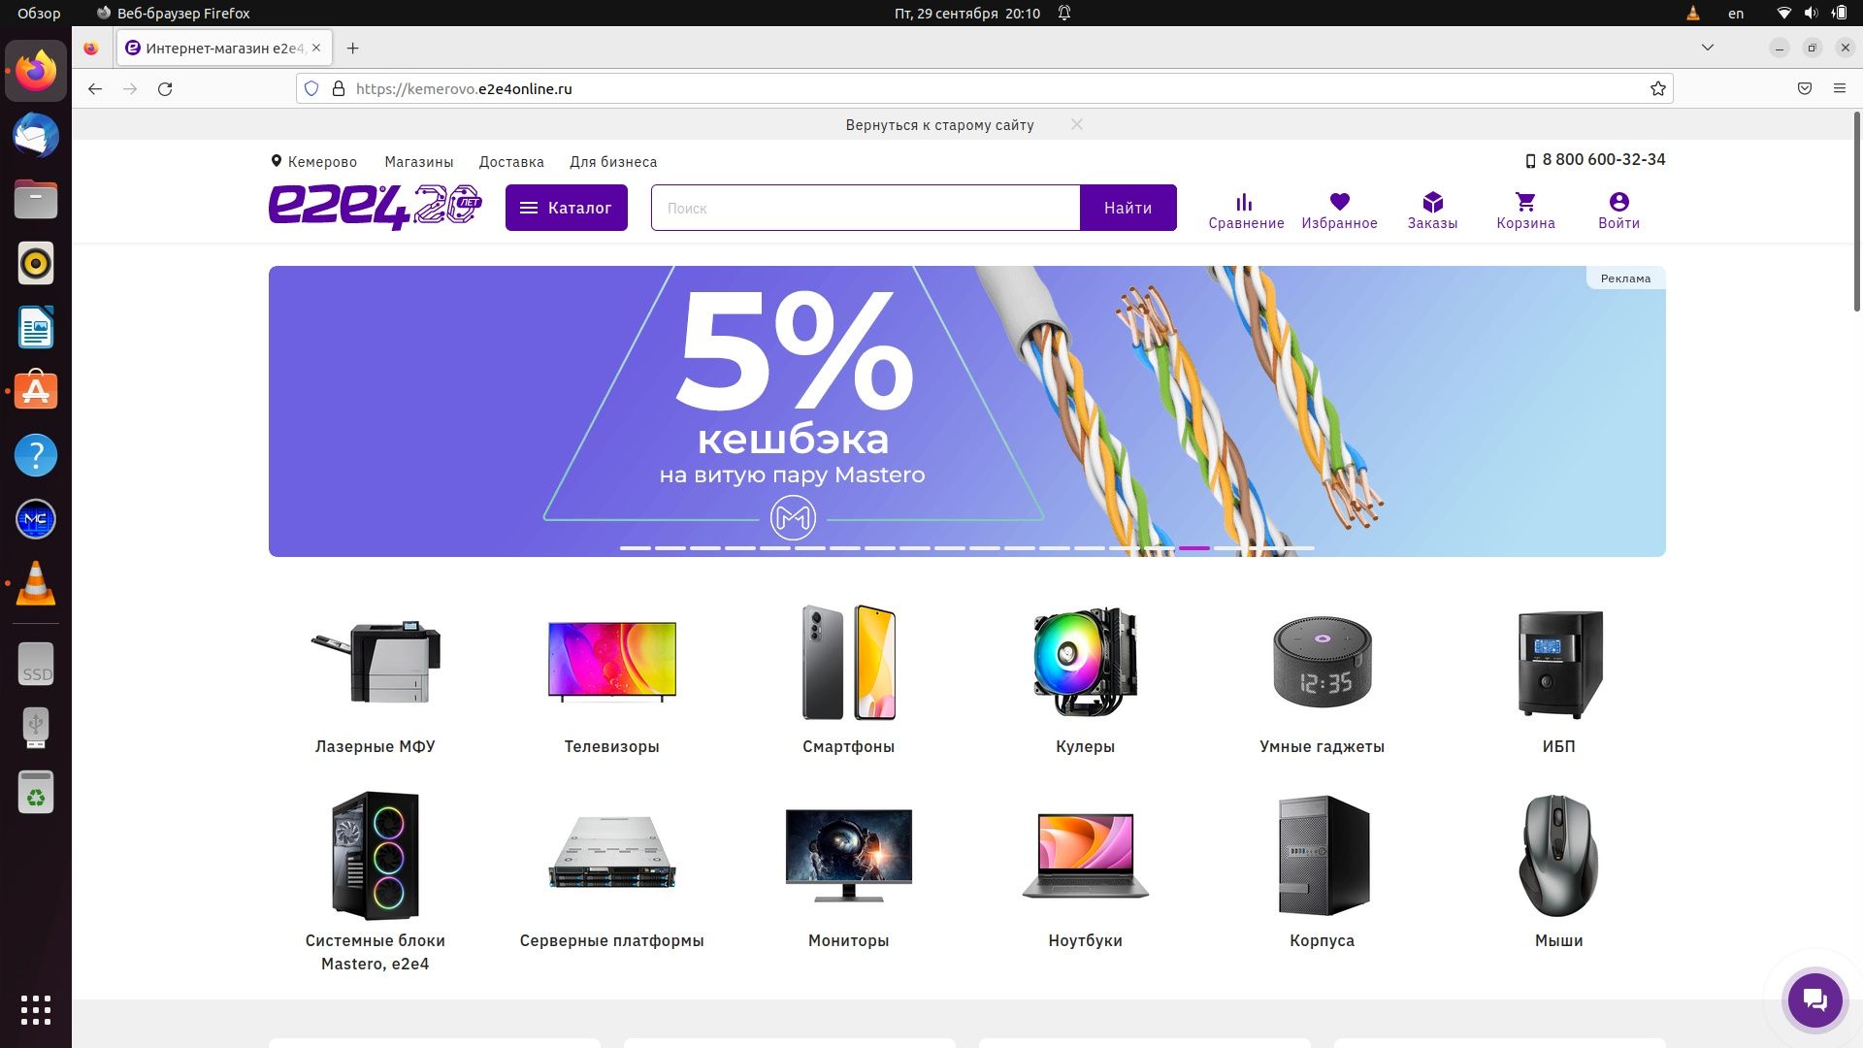The height and width of the screenshot is (1048, 1863).
Task: Click the e2e4 store logo
Action: pos(375,207)
